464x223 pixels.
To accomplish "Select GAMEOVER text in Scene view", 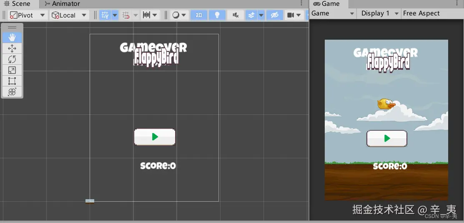I will (153, 48).
